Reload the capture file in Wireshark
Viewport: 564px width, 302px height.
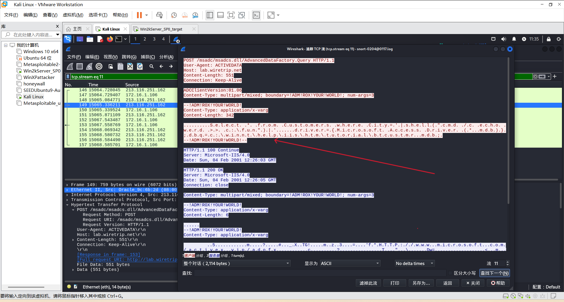(140, 66)
